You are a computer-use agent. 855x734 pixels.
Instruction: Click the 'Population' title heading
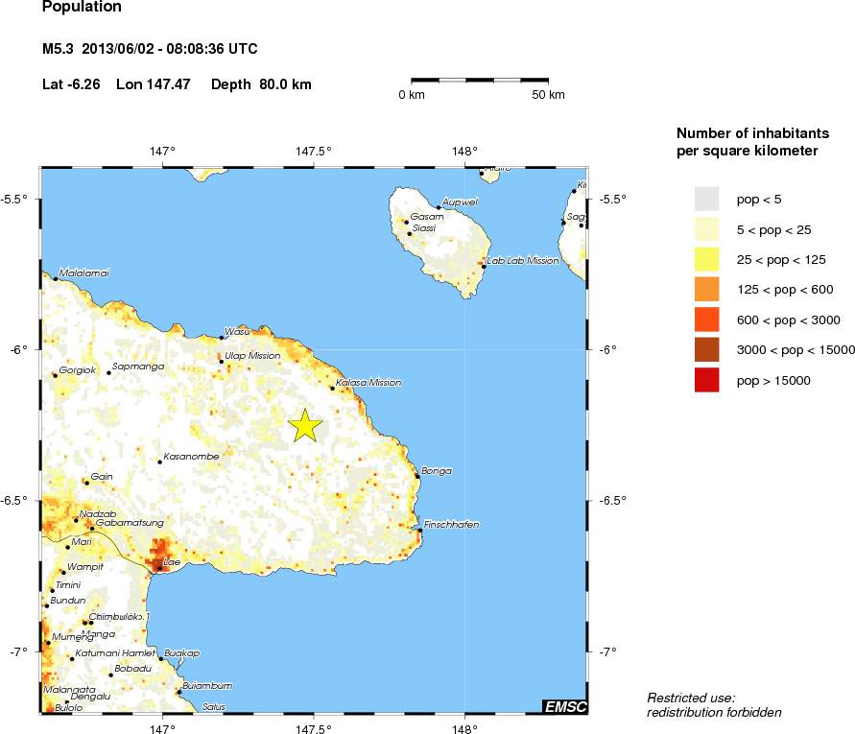[x=83, y=8]
